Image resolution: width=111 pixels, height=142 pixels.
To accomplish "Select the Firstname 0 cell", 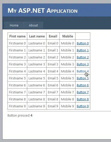I will click(17, 43).
